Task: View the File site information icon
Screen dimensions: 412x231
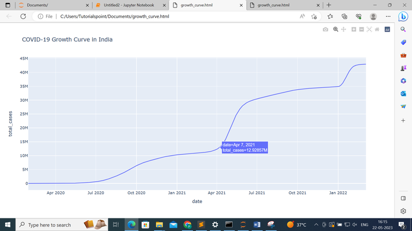Action: (45, 16)
